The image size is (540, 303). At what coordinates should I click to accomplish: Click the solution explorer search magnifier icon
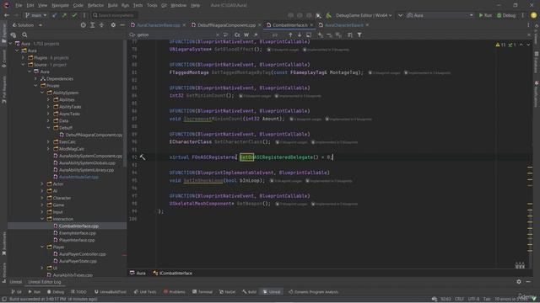pyautogui.click(x=24, y=35)
